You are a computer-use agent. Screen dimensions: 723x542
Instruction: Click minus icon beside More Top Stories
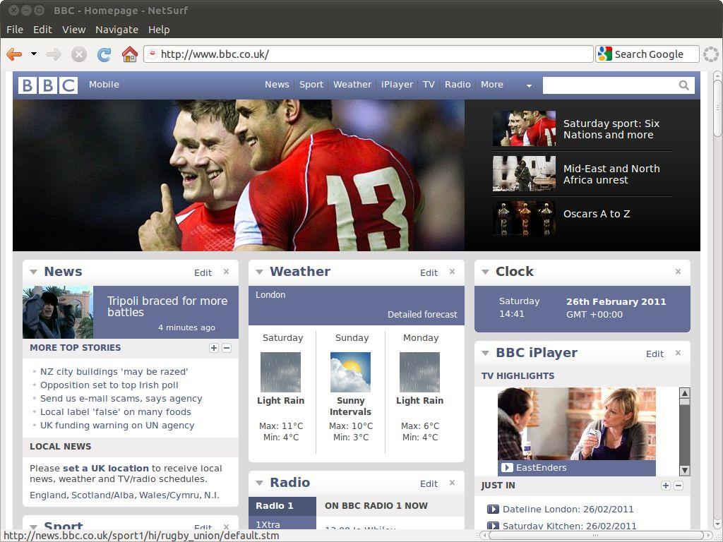pos(227,348)
